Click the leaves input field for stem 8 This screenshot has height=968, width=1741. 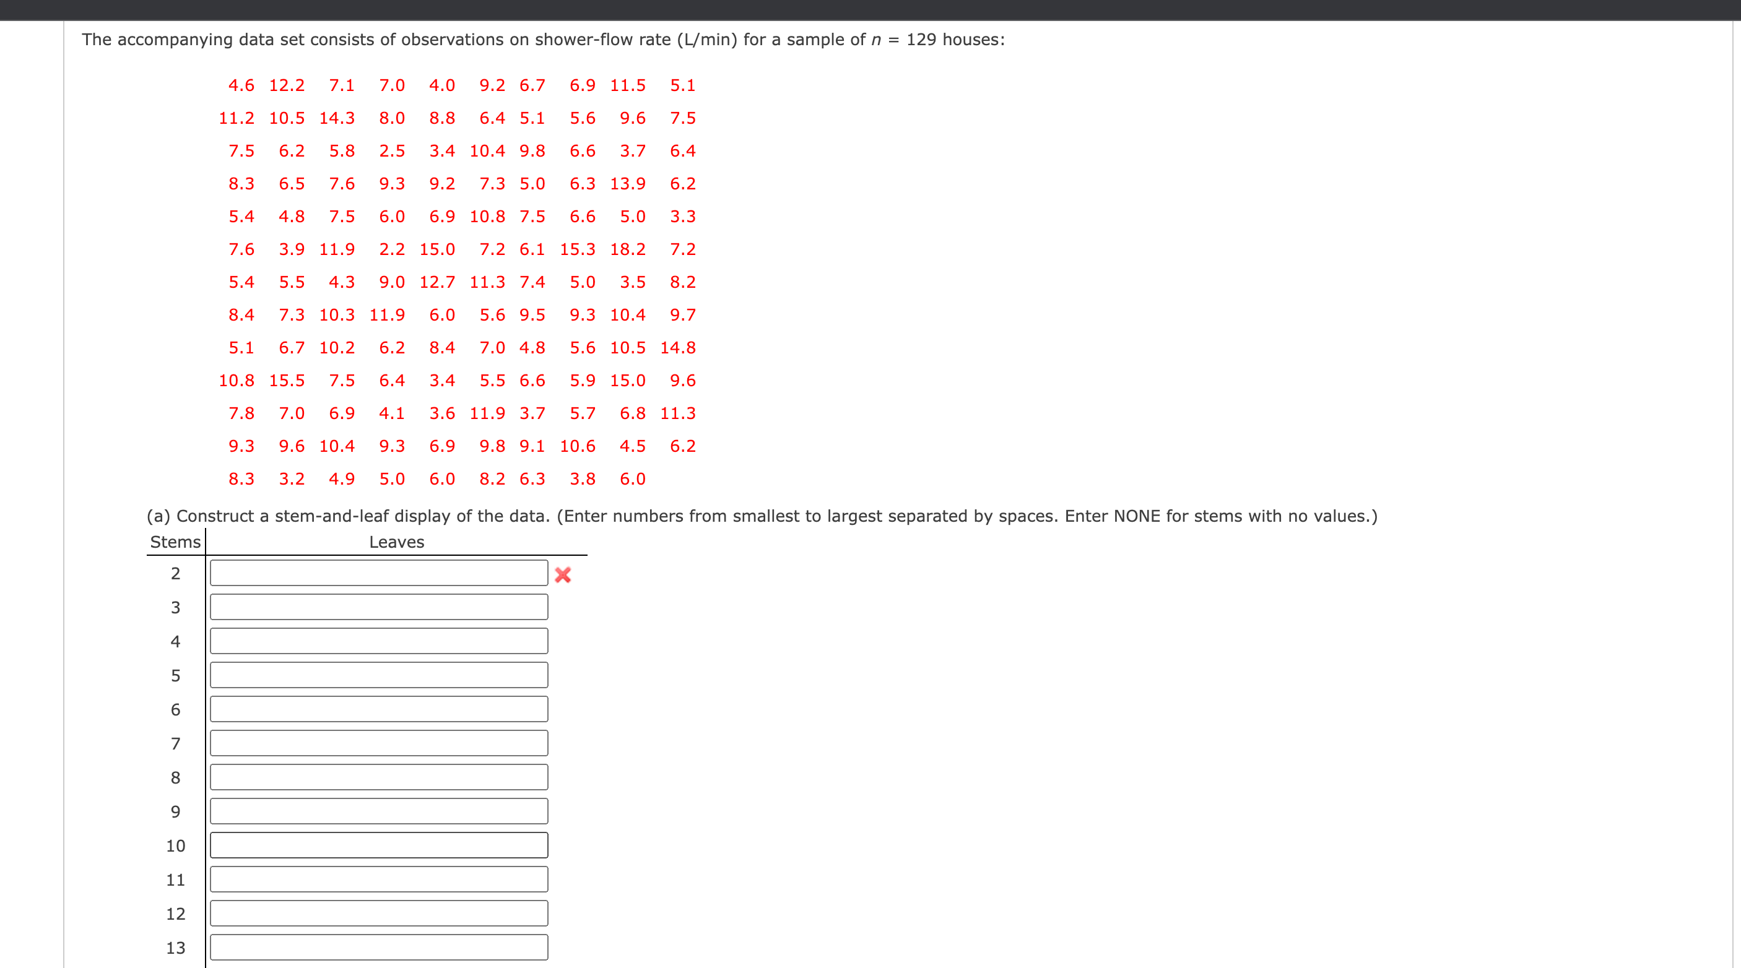379,777
